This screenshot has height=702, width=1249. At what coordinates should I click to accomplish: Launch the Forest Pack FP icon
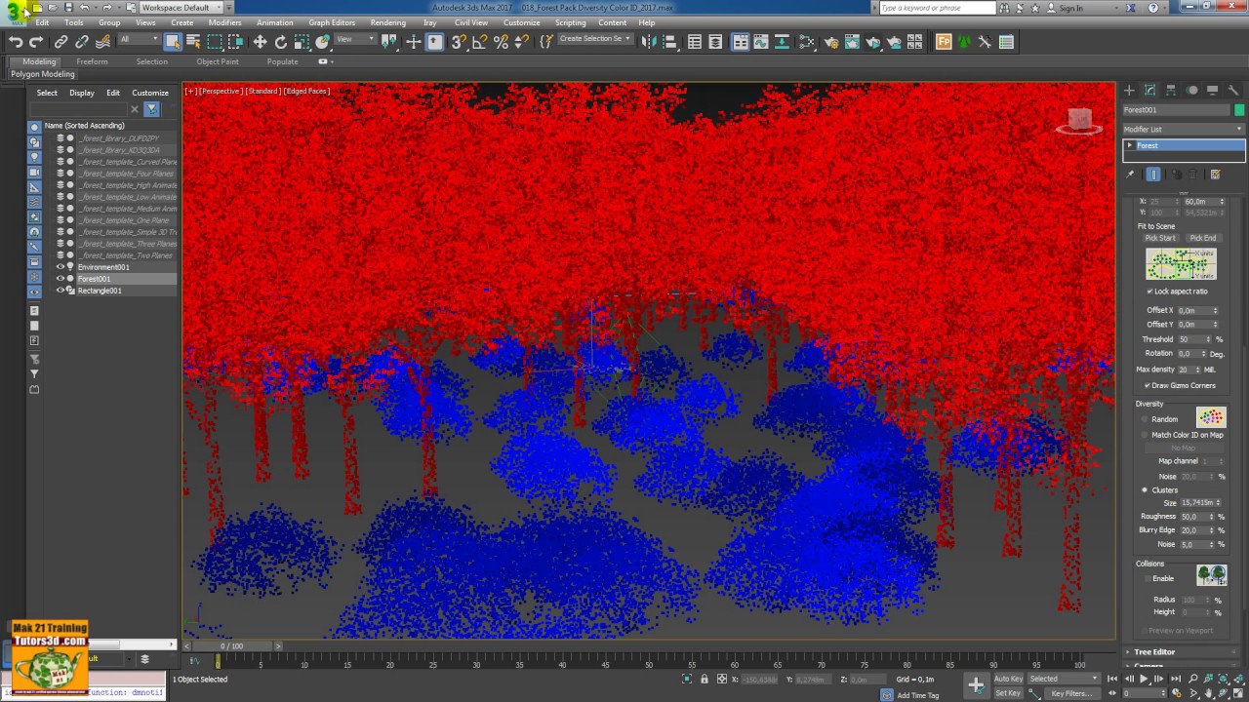(944, 42)
